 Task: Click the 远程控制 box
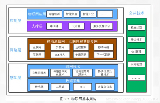81,47
